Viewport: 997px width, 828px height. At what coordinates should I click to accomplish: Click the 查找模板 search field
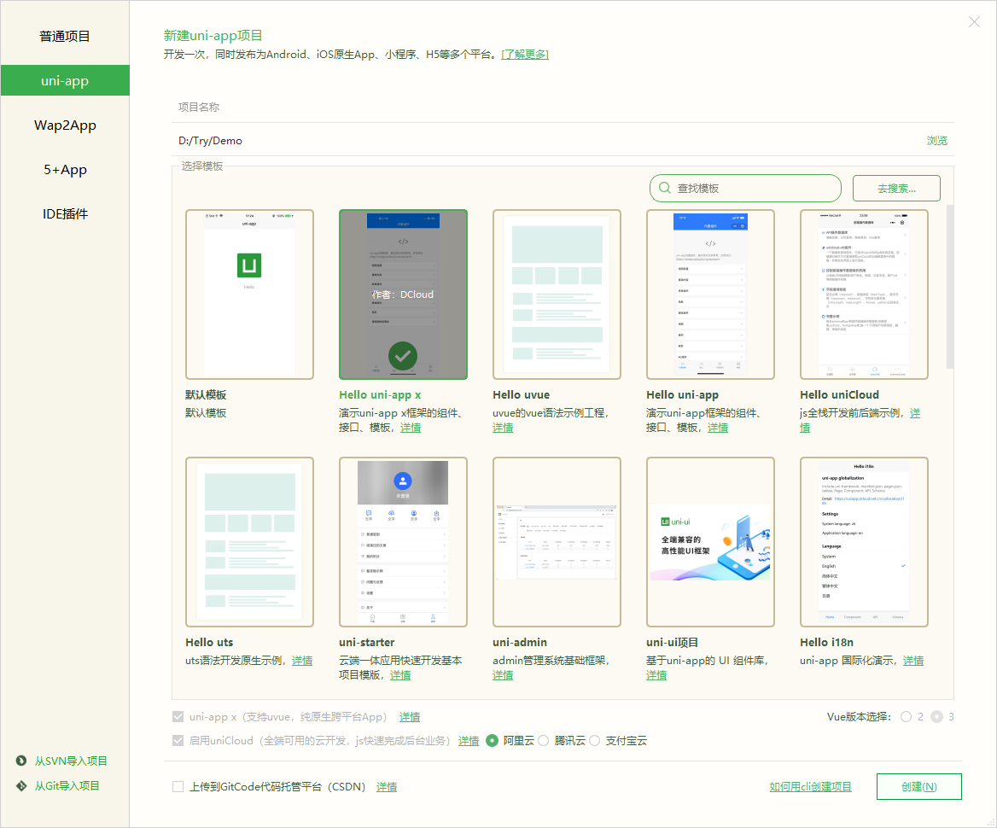745,189
